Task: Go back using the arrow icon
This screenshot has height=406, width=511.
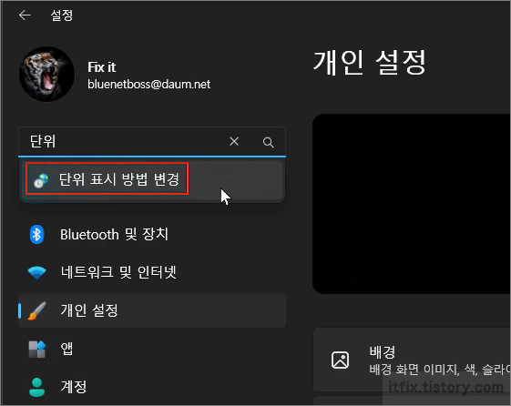Action: [x=25, y=15]
